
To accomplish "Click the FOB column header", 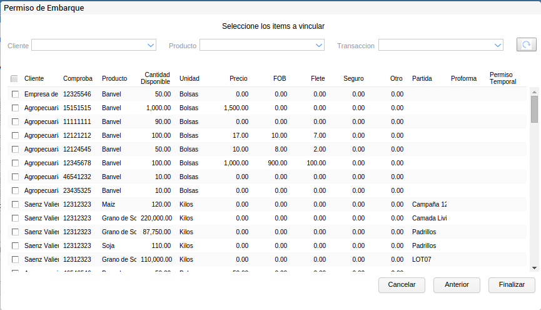I will point(280,79).
